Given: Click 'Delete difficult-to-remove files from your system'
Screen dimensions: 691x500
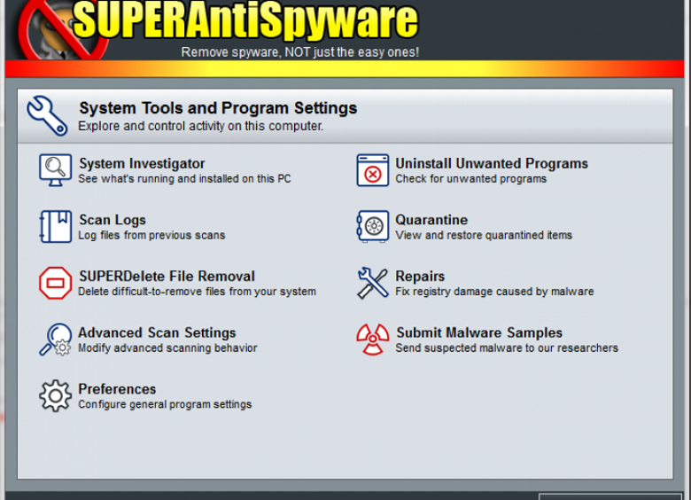Looking at the screenshot, I should coord(197,292).
